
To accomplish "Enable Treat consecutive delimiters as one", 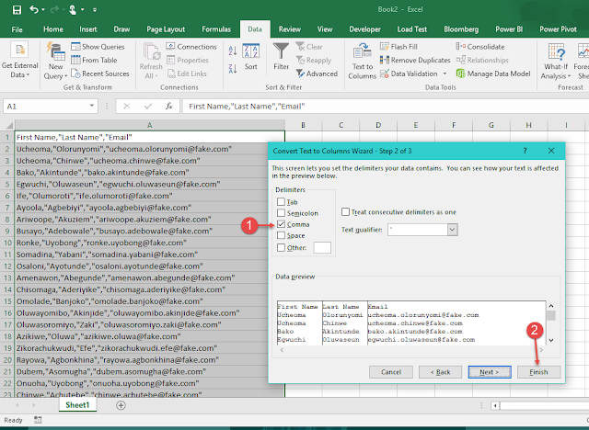I will point(346,212).
